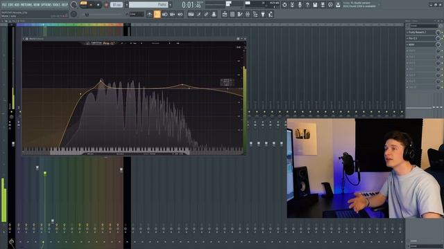Click the audio power/undo history icon
Screen dimensions: 444x249
(x=284, y=5)
